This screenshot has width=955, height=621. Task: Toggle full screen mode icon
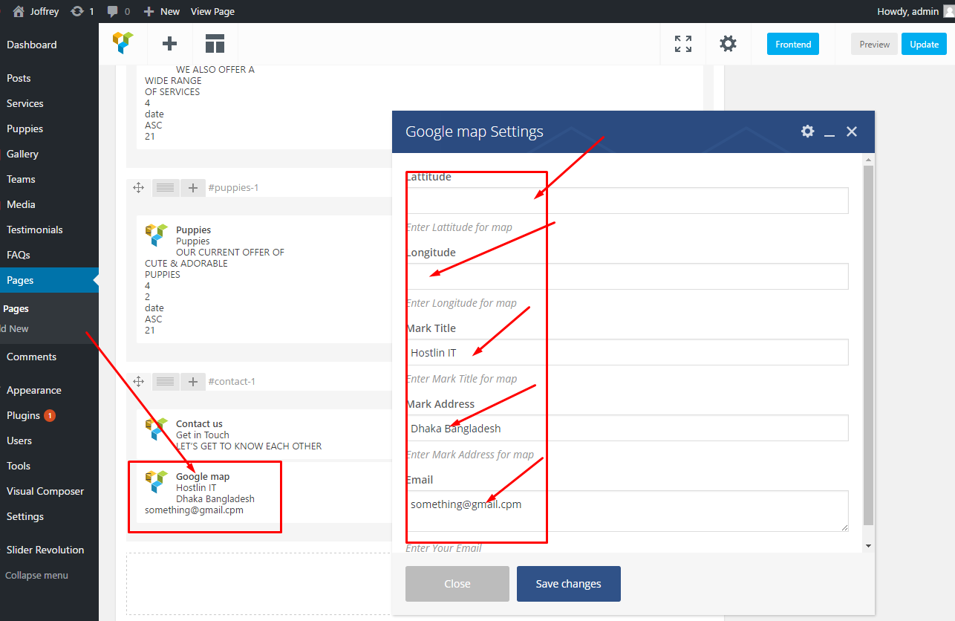[x=682, y=44]
